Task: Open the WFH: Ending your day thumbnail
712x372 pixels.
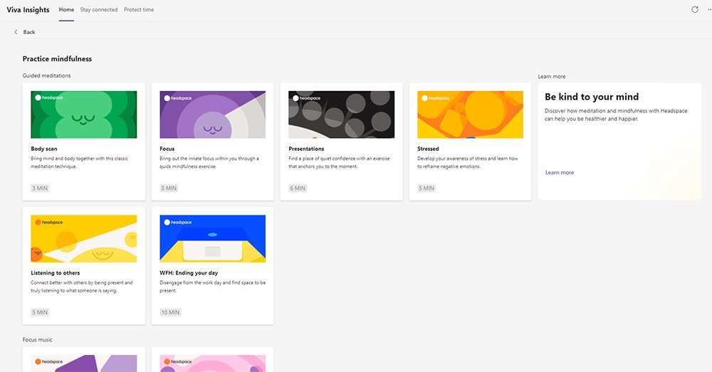Action: [212, 238]
